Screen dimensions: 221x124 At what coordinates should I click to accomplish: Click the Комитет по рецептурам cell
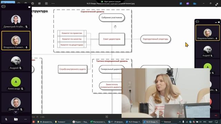click(72, 45)
